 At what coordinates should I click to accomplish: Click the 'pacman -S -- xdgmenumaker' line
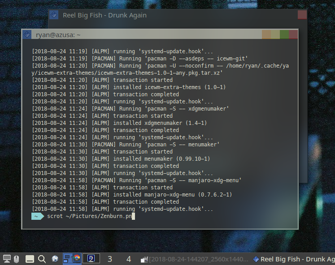[131, 109]
